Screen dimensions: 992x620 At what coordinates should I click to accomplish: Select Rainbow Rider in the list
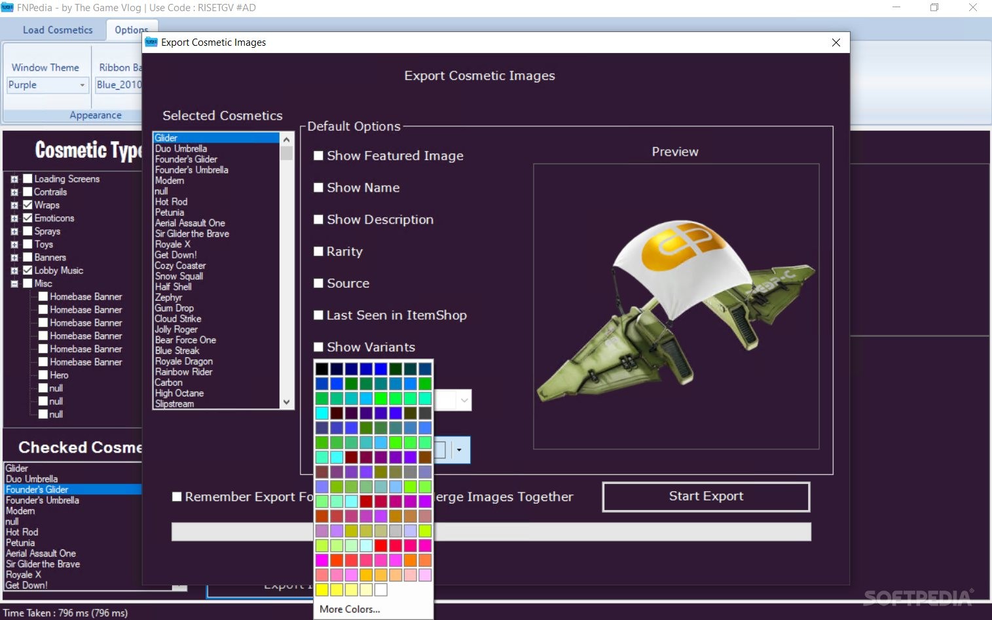pos(183,372)
